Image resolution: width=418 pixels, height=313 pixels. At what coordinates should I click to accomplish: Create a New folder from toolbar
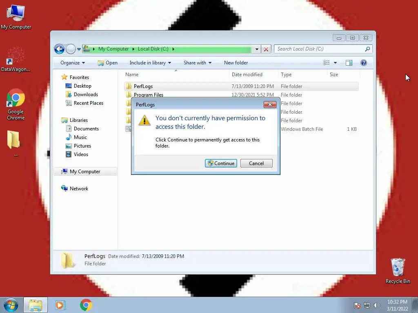236,63
